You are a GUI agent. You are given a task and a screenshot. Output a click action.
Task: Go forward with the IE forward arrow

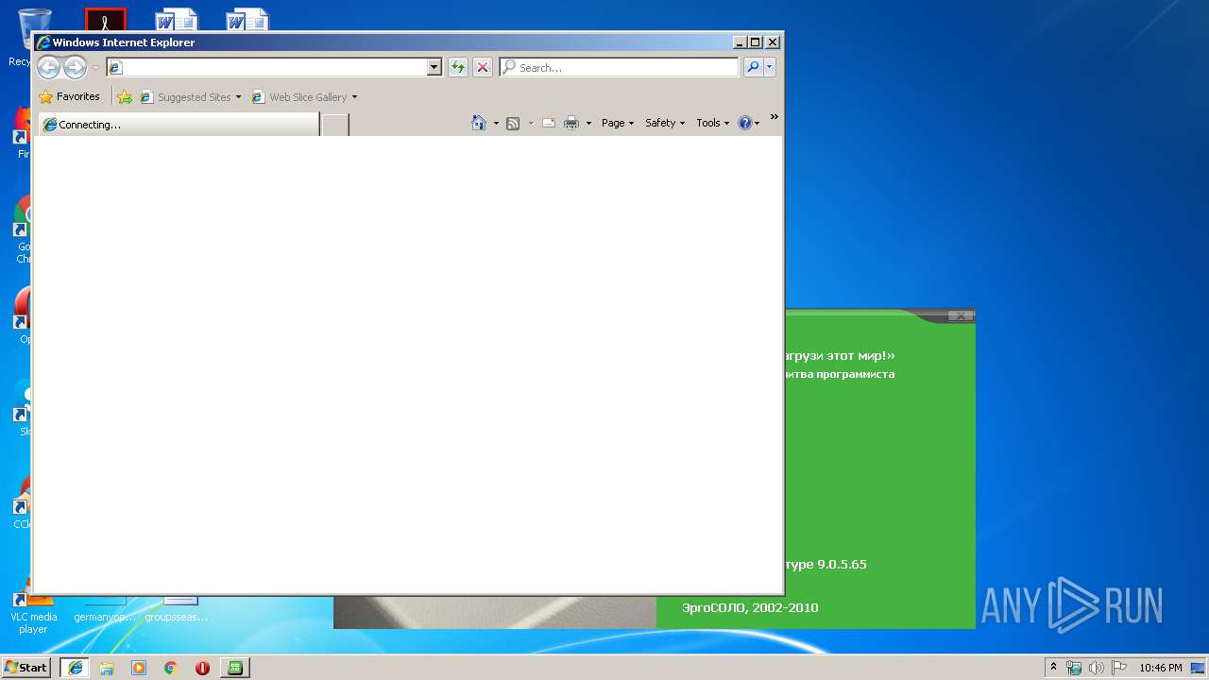(75, 67)
